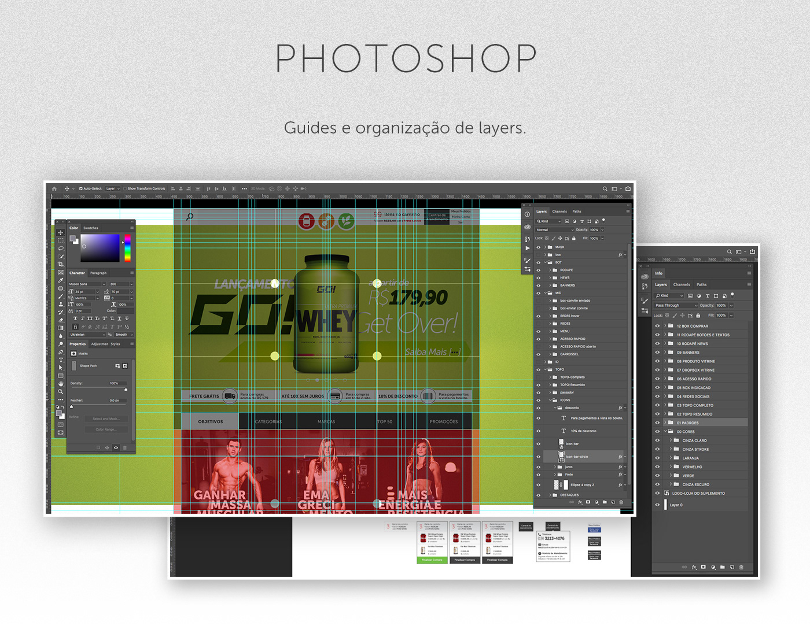Switch to Paragraph tab
Image resolution: width=810 pixels, height=630 pixels.
pyautogui.click(x=98, y=273)
